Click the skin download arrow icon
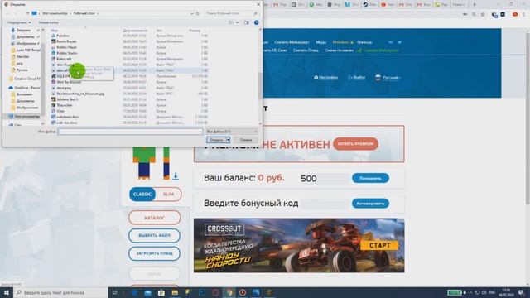The width and height of the screenshot is (530, 298). tap(176, 176)
